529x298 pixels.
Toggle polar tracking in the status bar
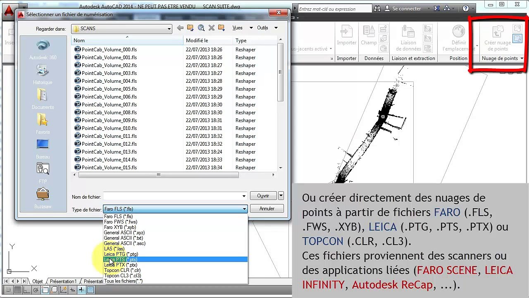click(x=36, y=290)
